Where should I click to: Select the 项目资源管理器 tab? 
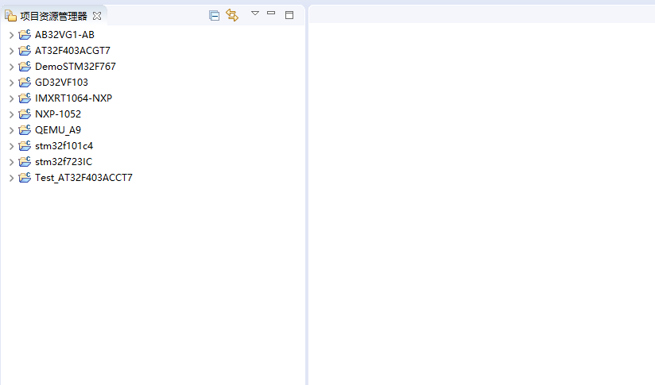(53, 16)
